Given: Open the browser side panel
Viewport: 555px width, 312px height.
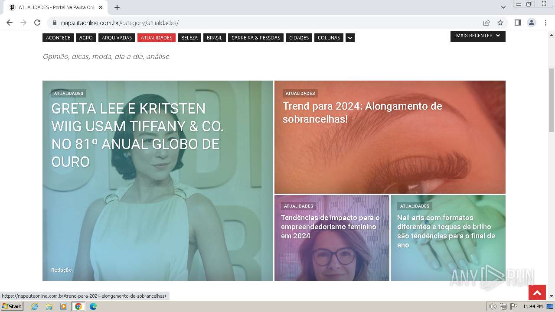Looking at the screenshot, I should [517, 23].
